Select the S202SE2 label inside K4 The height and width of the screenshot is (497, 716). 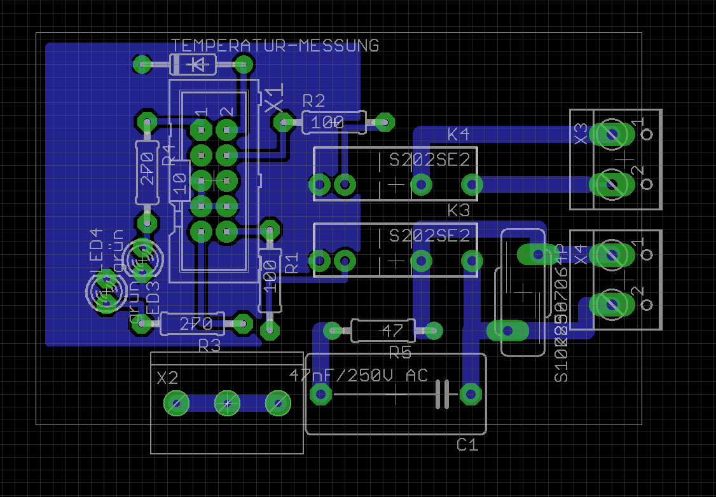coord(430,160)
